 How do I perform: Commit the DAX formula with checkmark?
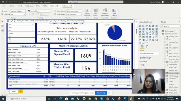coord(12,21)
